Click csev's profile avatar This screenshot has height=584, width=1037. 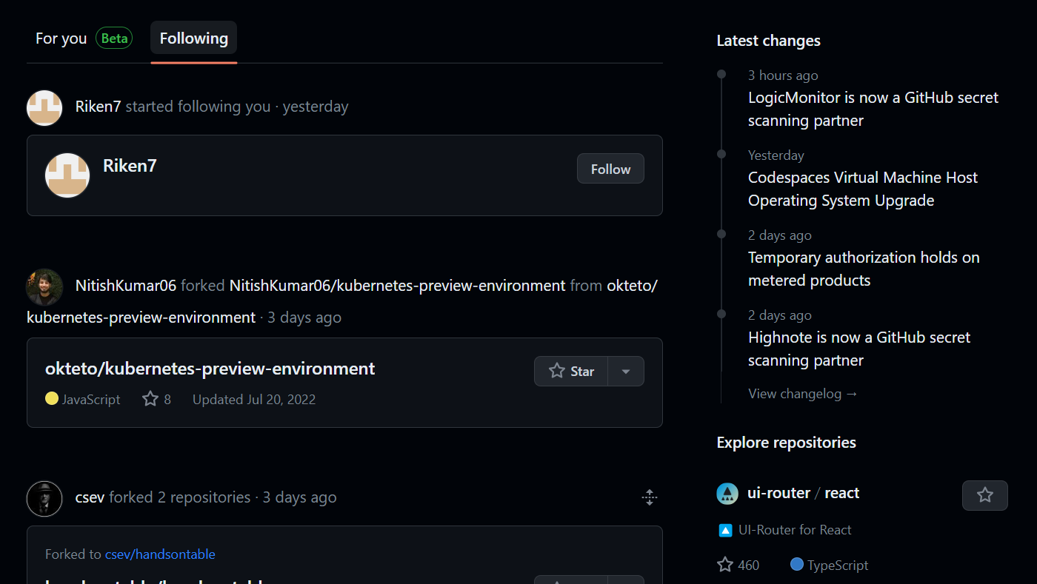coord(44,498)
